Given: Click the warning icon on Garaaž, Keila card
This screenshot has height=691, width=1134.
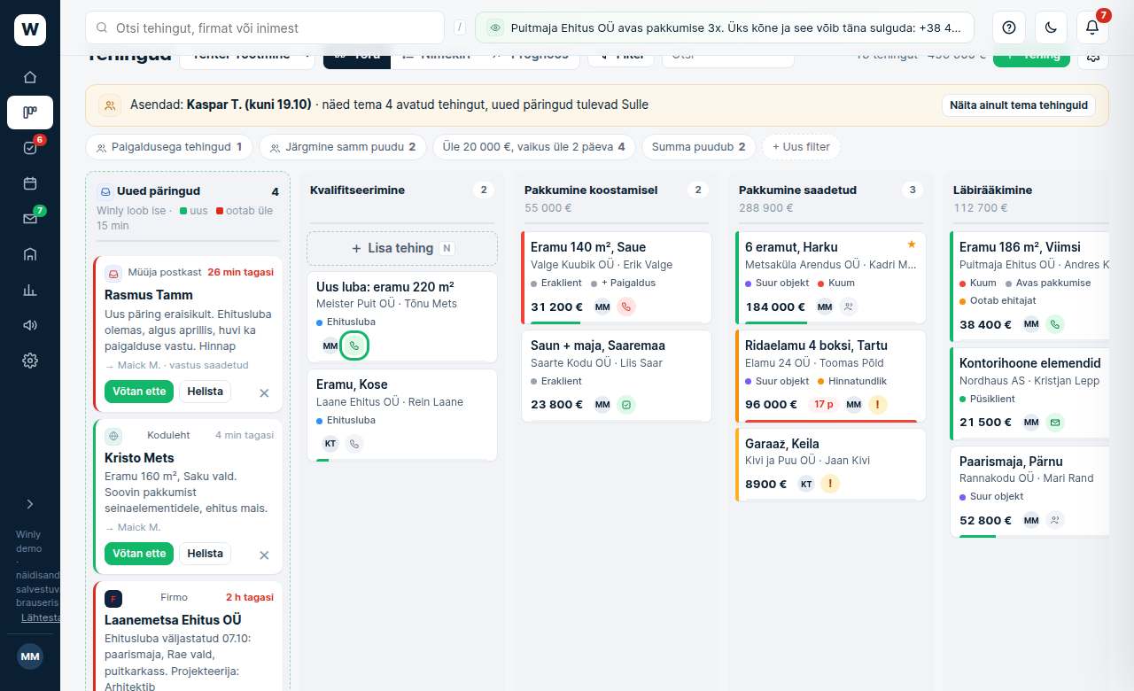Looking at the screenshot, I should 830,484.
